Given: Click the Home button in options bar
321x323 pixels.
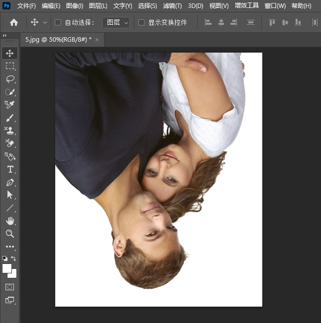Looking at the screenshot, I should (x=14, y=22).
